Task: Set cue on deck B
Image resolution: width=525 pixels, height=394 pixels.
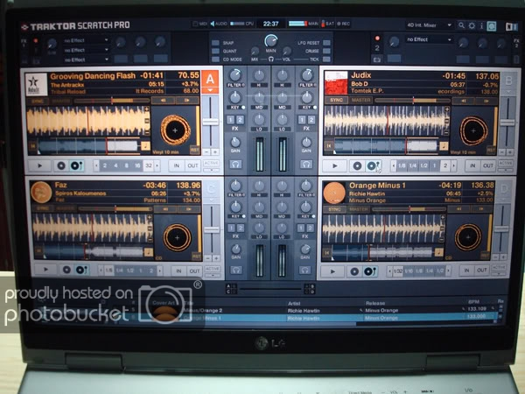Action: tap(357, 165)
